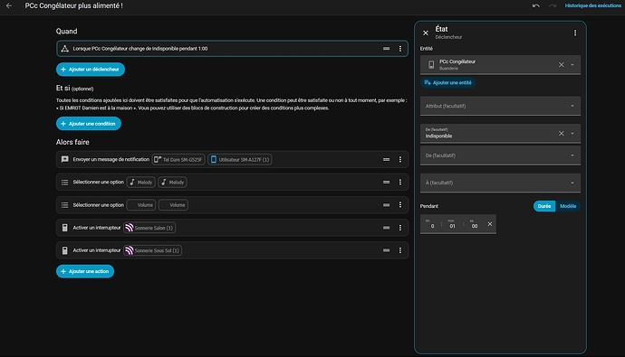This screenshot has width=625, height=357.
Task: Open the À (facultatif) dropdown
Action: (x=500, y=183)
